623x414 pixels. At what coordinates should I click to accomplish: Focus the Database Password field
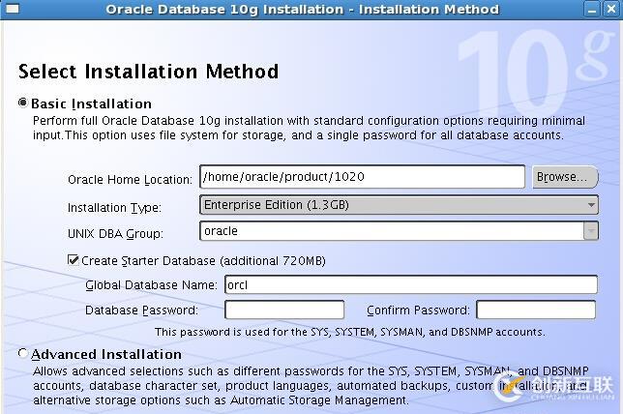(284, 310)
